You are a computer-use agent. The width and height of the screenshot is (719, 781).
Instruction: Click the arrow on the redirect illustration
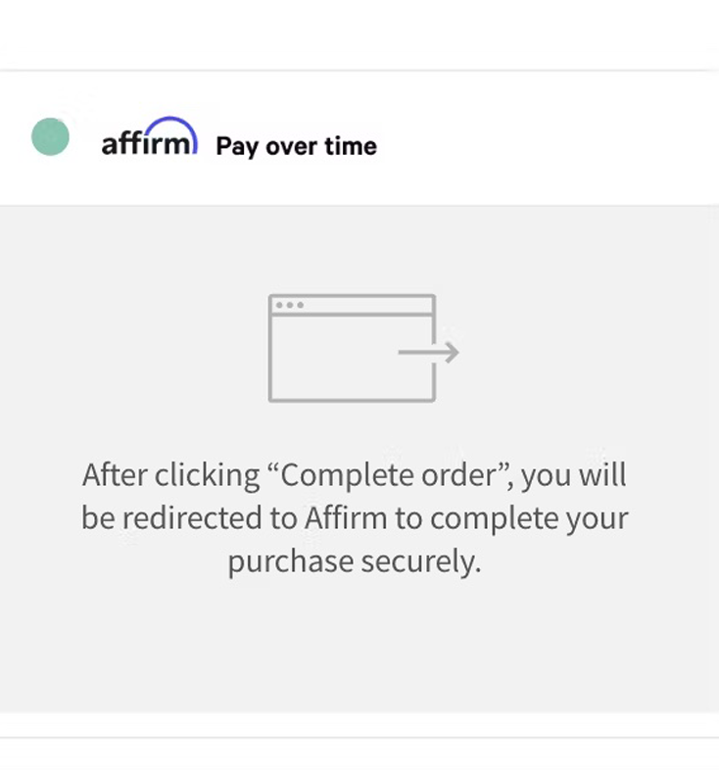429,352
